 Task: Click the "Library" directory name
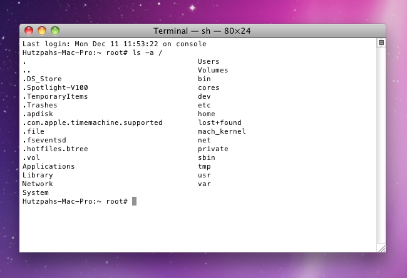(38, 175)
